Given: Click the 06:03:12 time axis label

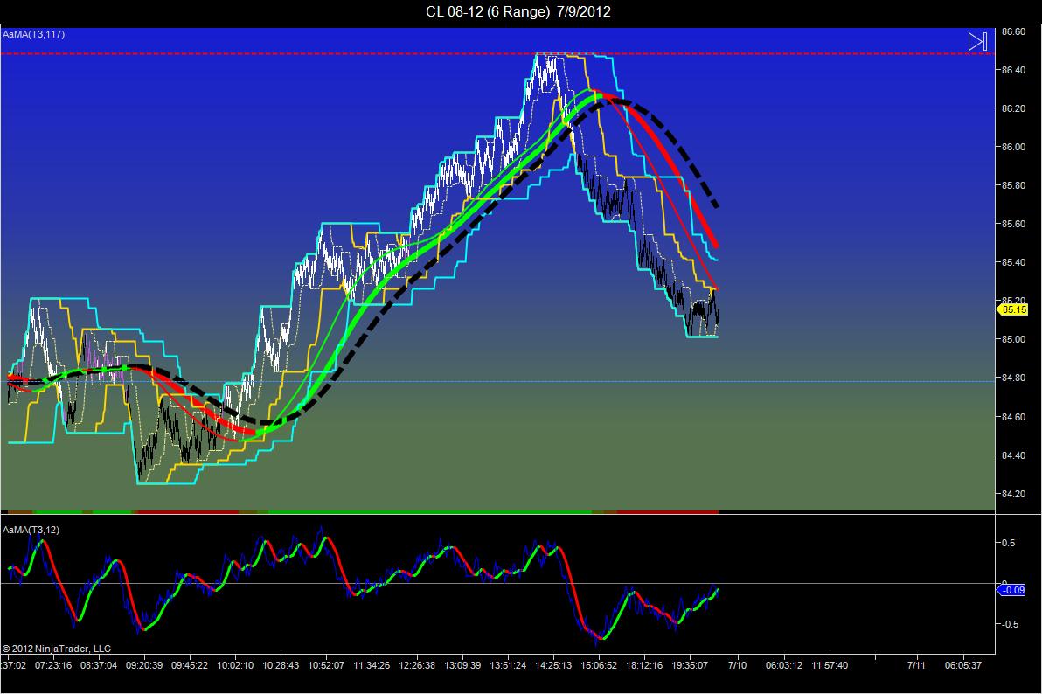Looking at the screenshot, I should point(783,665).
